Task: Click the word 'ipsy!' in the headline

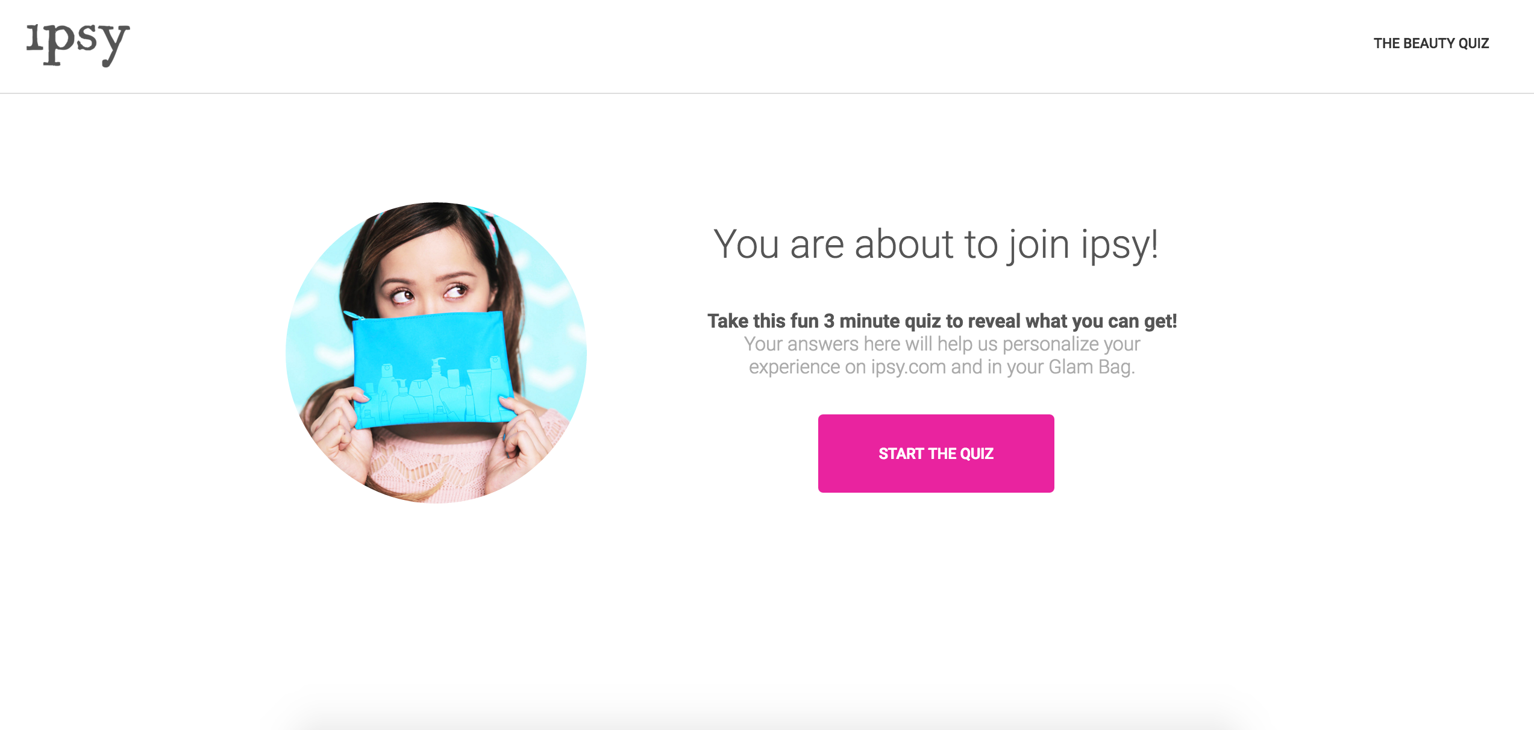Action: pos(1119,245)
